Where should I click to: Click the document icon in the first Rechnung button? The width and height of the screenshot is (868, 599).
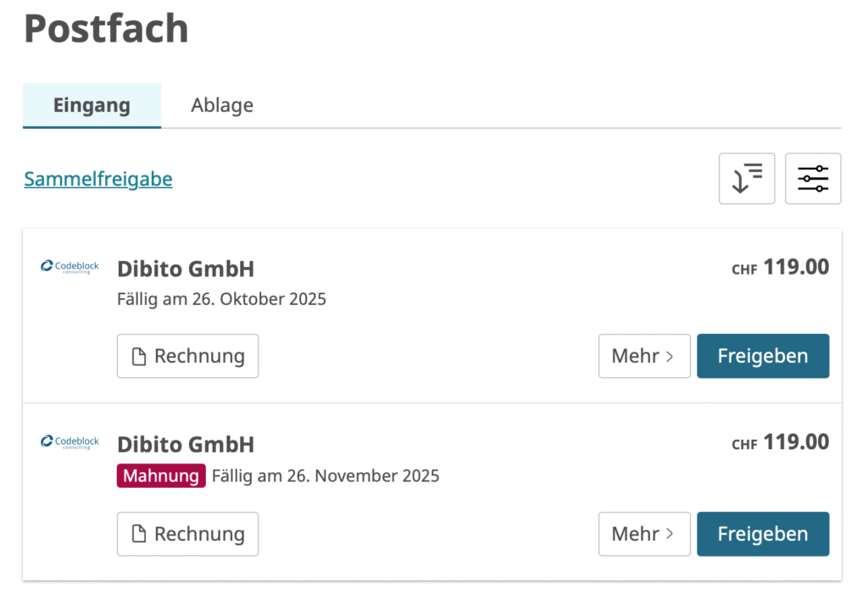coord(139,357)
